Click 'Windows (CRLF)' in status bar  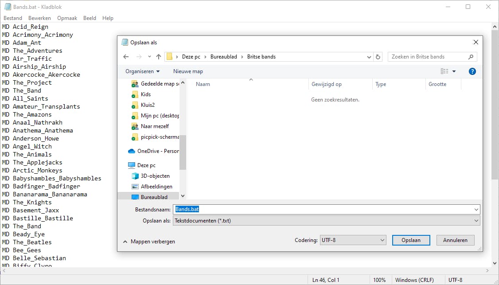pos(414,280)
